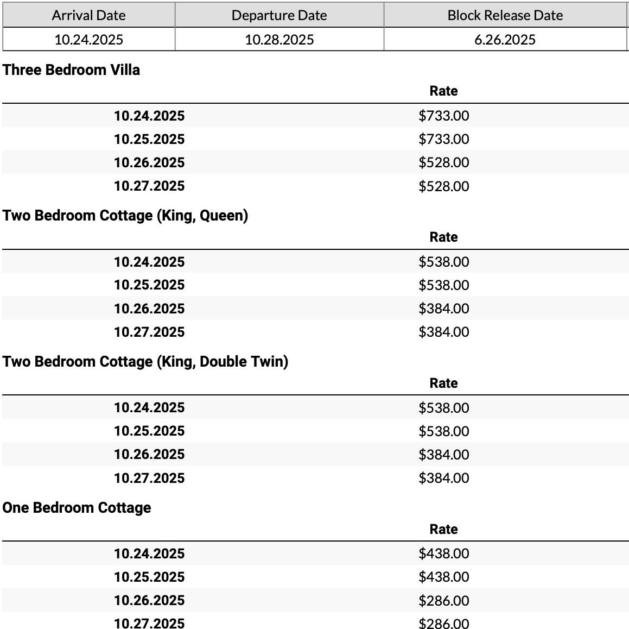Click the Arrival Date column header
Screen dimensions: 629x629
pos(88,15)
